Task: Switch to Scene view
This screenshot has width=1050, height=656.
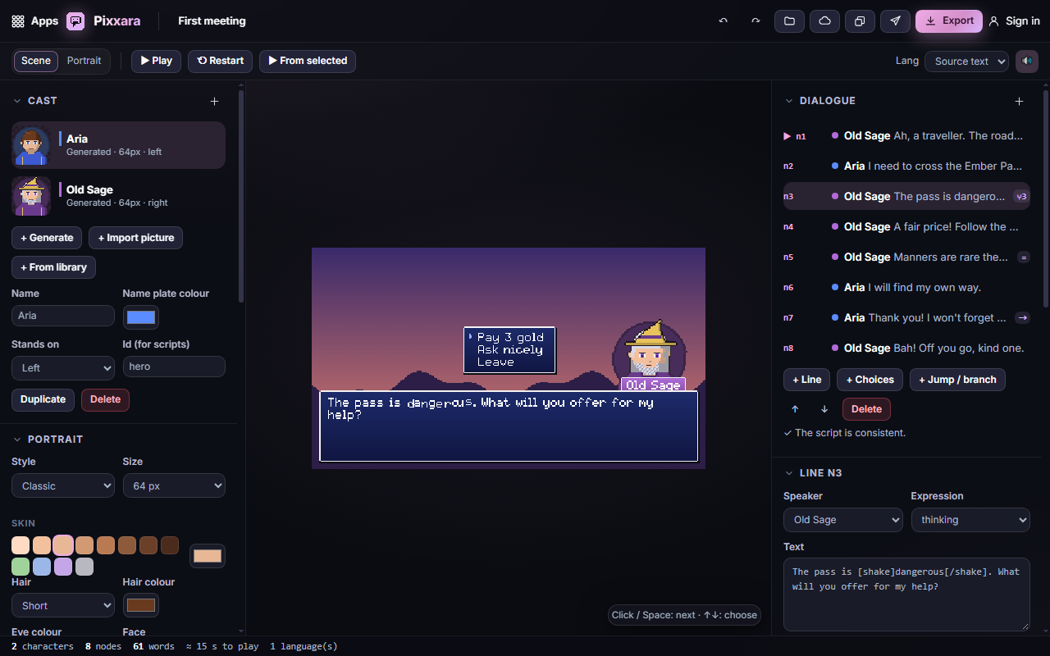Action: click(36, 61)
